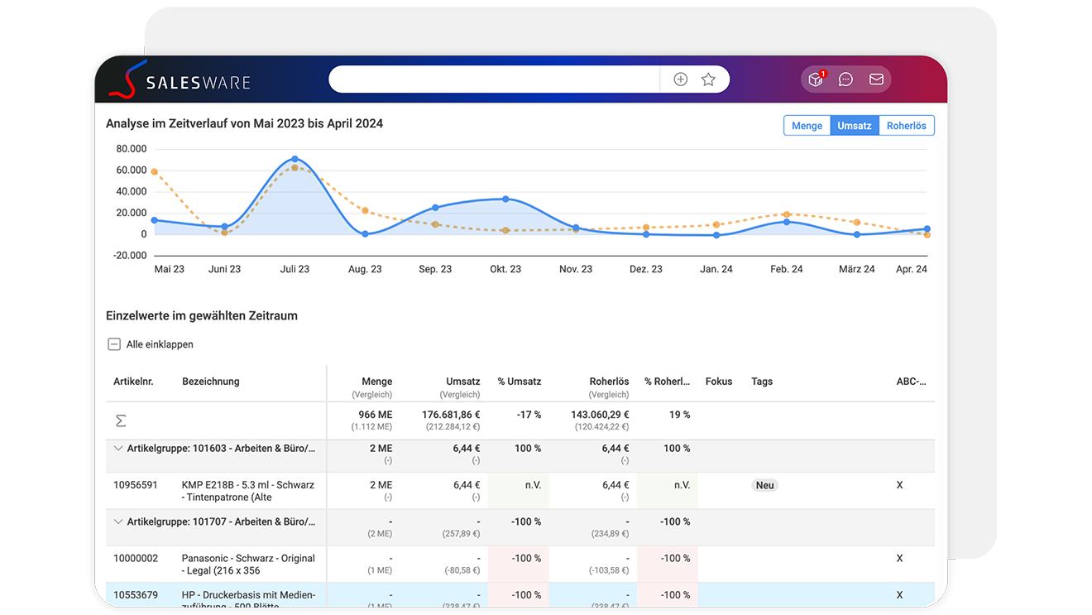Viewport: 1092px width, 615px height.
Task: Click the minus icon next to Alle einklappen
Action: pos(113,344)
